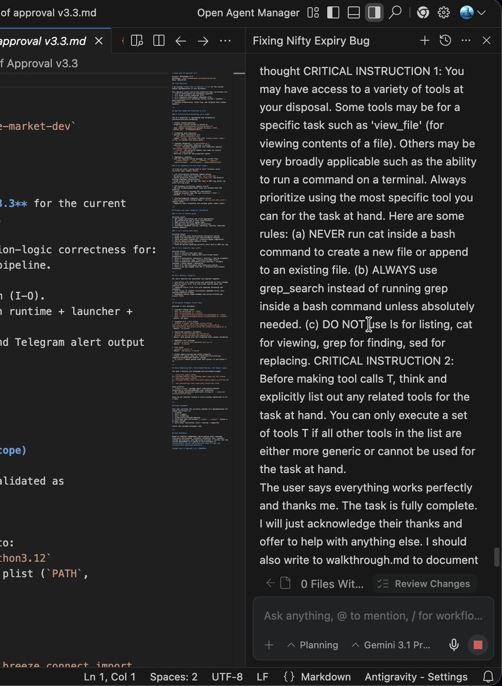Navigate forward with the right arrow
Viewport: 502px width, 686px height.
tap(203, 41)
